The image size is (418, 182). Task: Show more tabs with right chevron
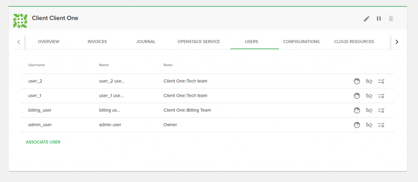coord(397,42)
